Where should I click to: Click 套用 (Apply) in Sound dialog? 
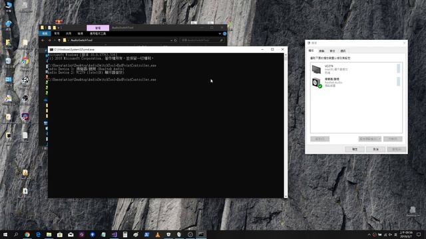[x=397, y=149]
